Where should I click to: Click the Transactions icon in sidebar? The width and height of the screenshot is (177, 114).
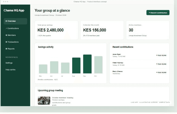click(6, 42)
